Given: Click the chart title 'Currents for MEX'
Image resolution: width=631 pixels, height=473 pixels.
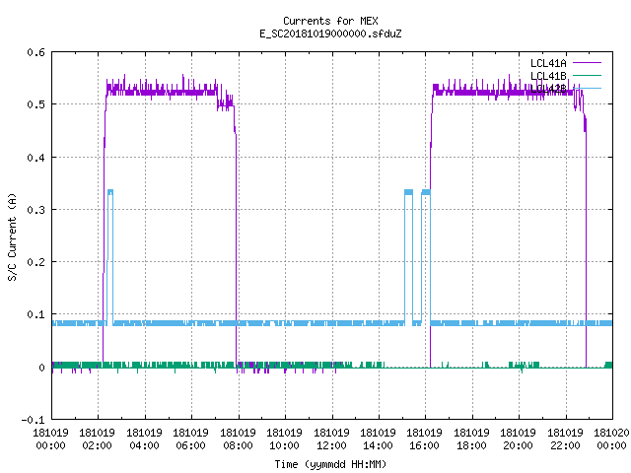Looking at the screenshot, I should coord(330,21).
